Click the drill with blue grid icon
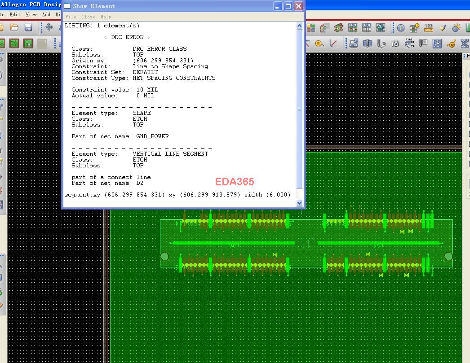Image resolution: width=470 pixels, height=363 pixels. point(368,44)
